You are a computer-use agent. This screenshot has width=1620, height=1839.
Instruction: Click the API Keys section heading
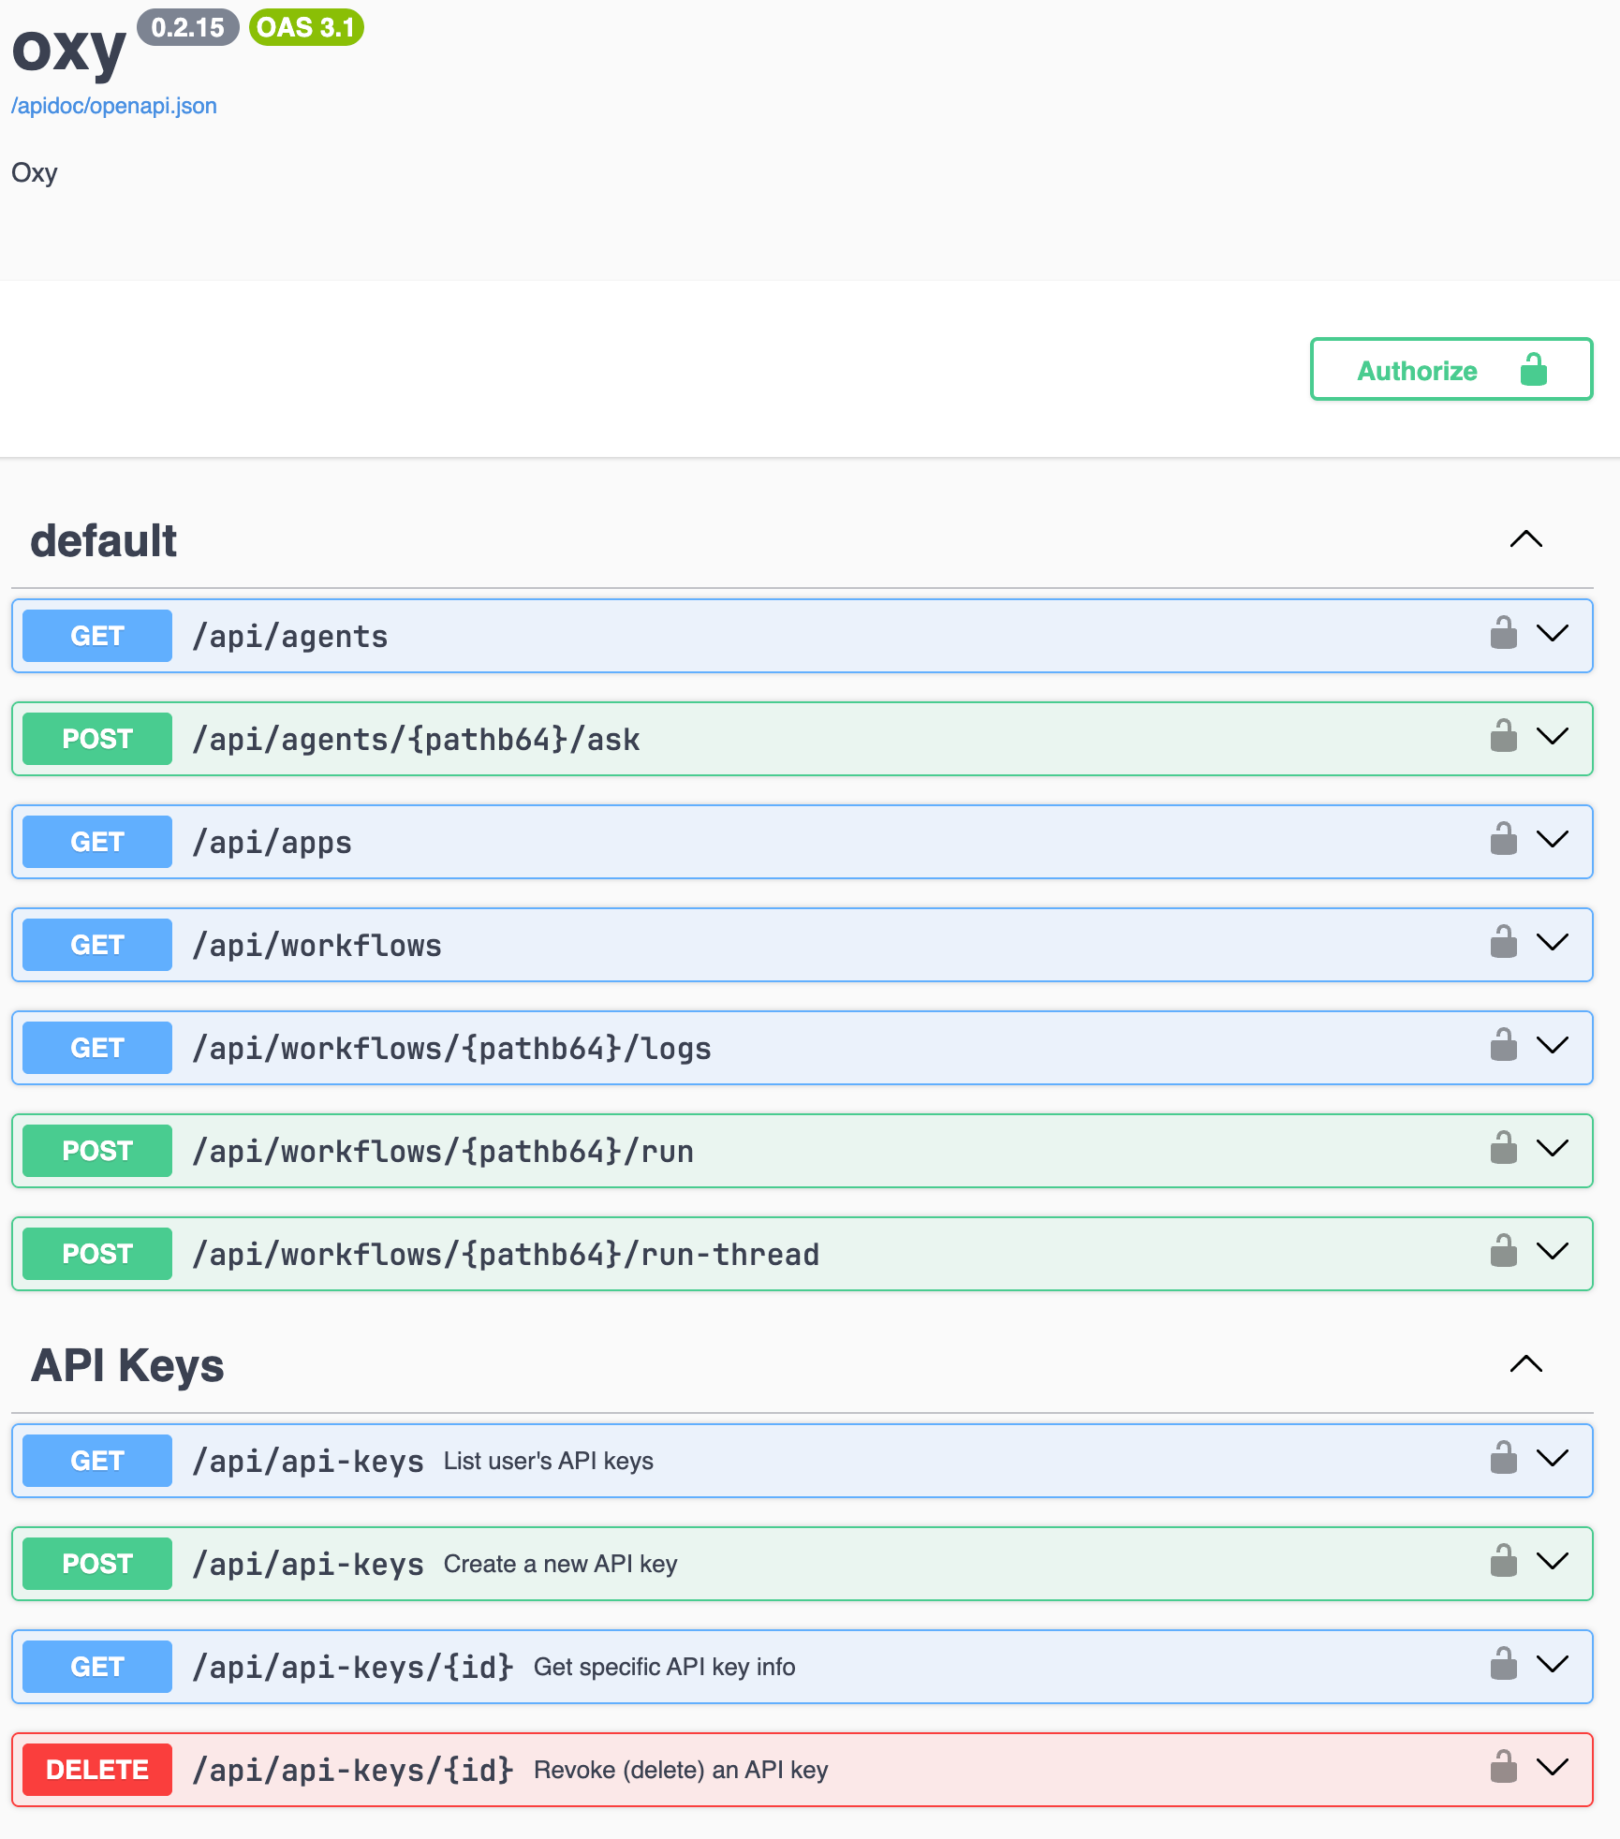127,1365
